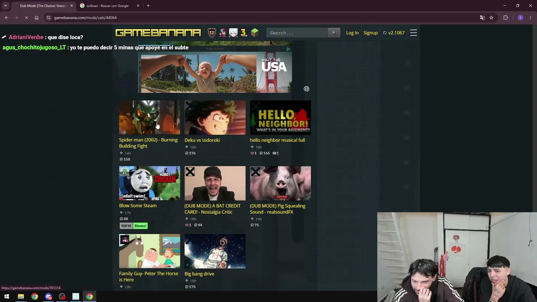Open OBS Studio from the taskbar

click(x=62, y=297)
